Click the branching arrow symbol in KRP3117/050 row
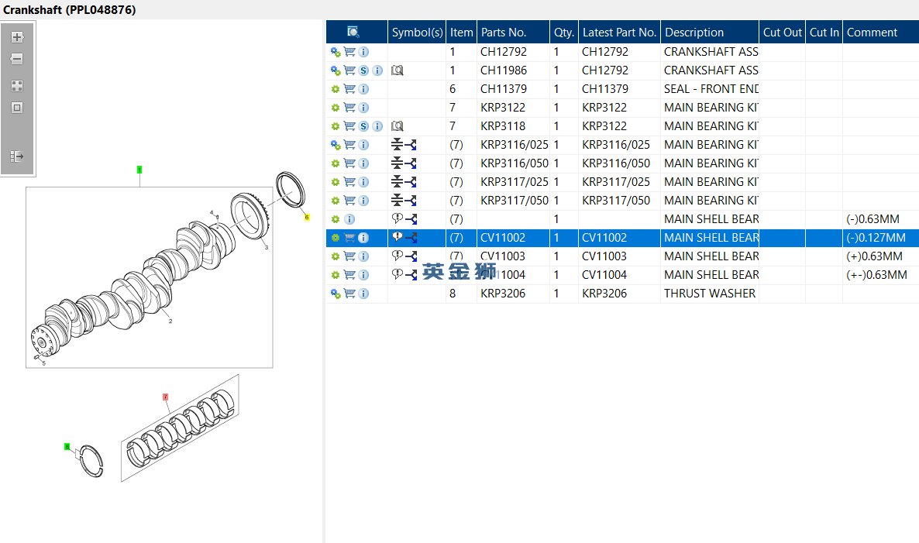Screen dimensions: 919x543 click(x=411, y=201)
